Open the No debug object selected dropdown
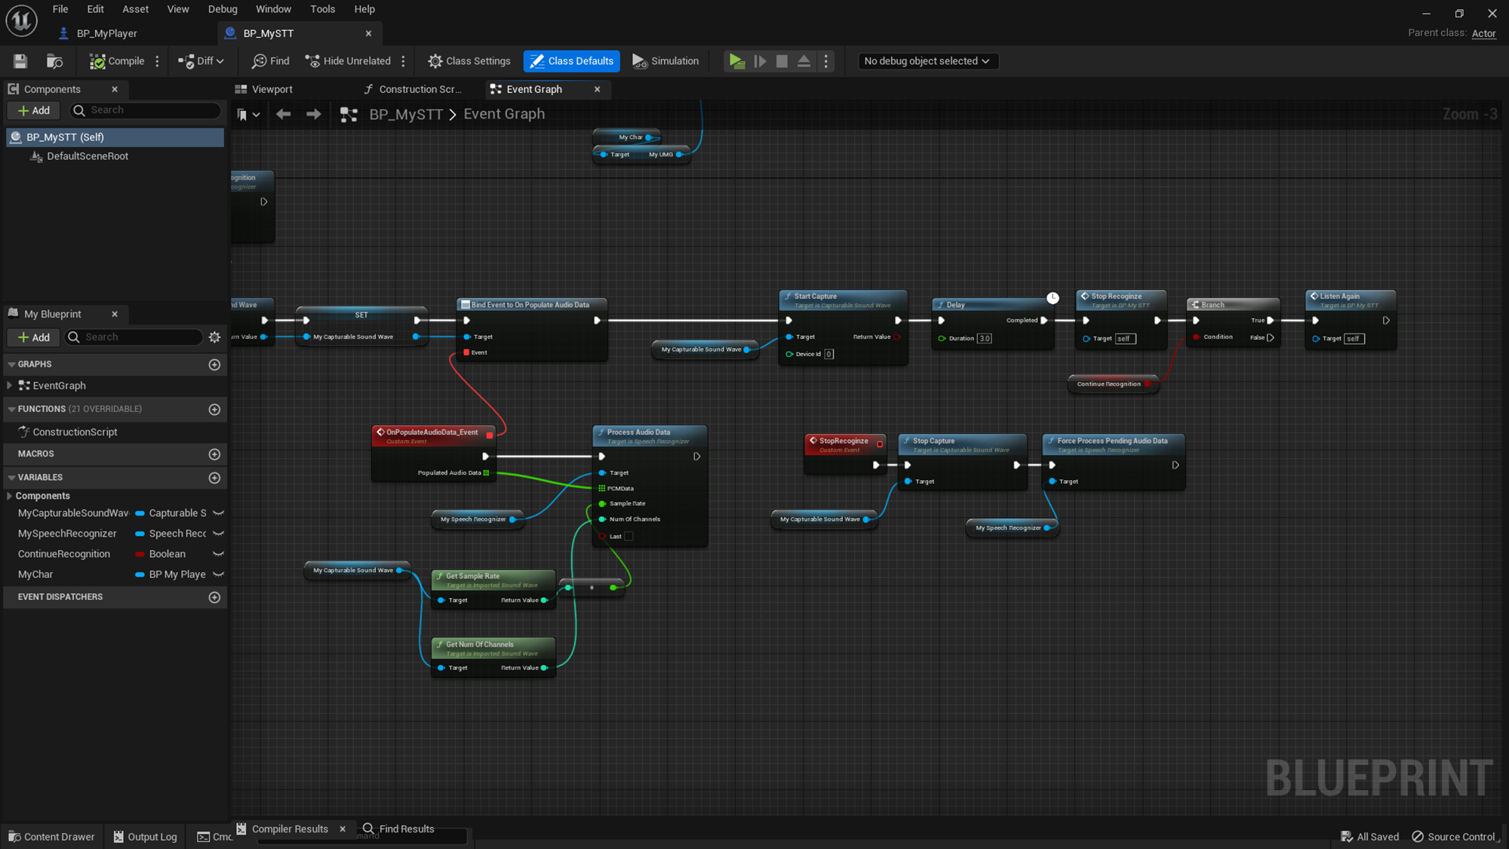This screenshot has width=1509, height=849. click(x=928, y=61)
